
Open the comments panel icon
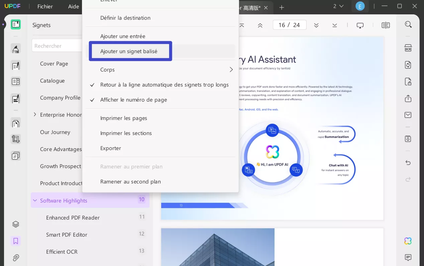408,258
